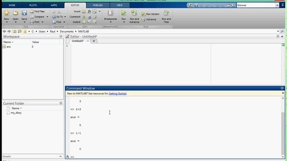Click Go To in Navigate section
The height and width of the screenshot is (161, 287).
point(58,17)
